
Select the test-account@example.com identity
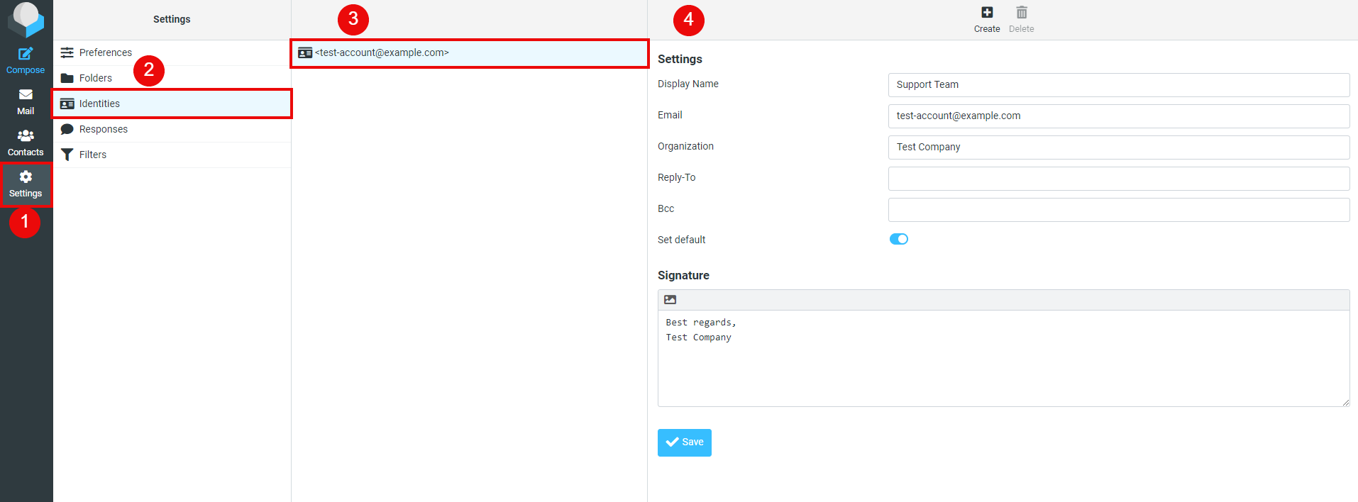tap(382, 53)
